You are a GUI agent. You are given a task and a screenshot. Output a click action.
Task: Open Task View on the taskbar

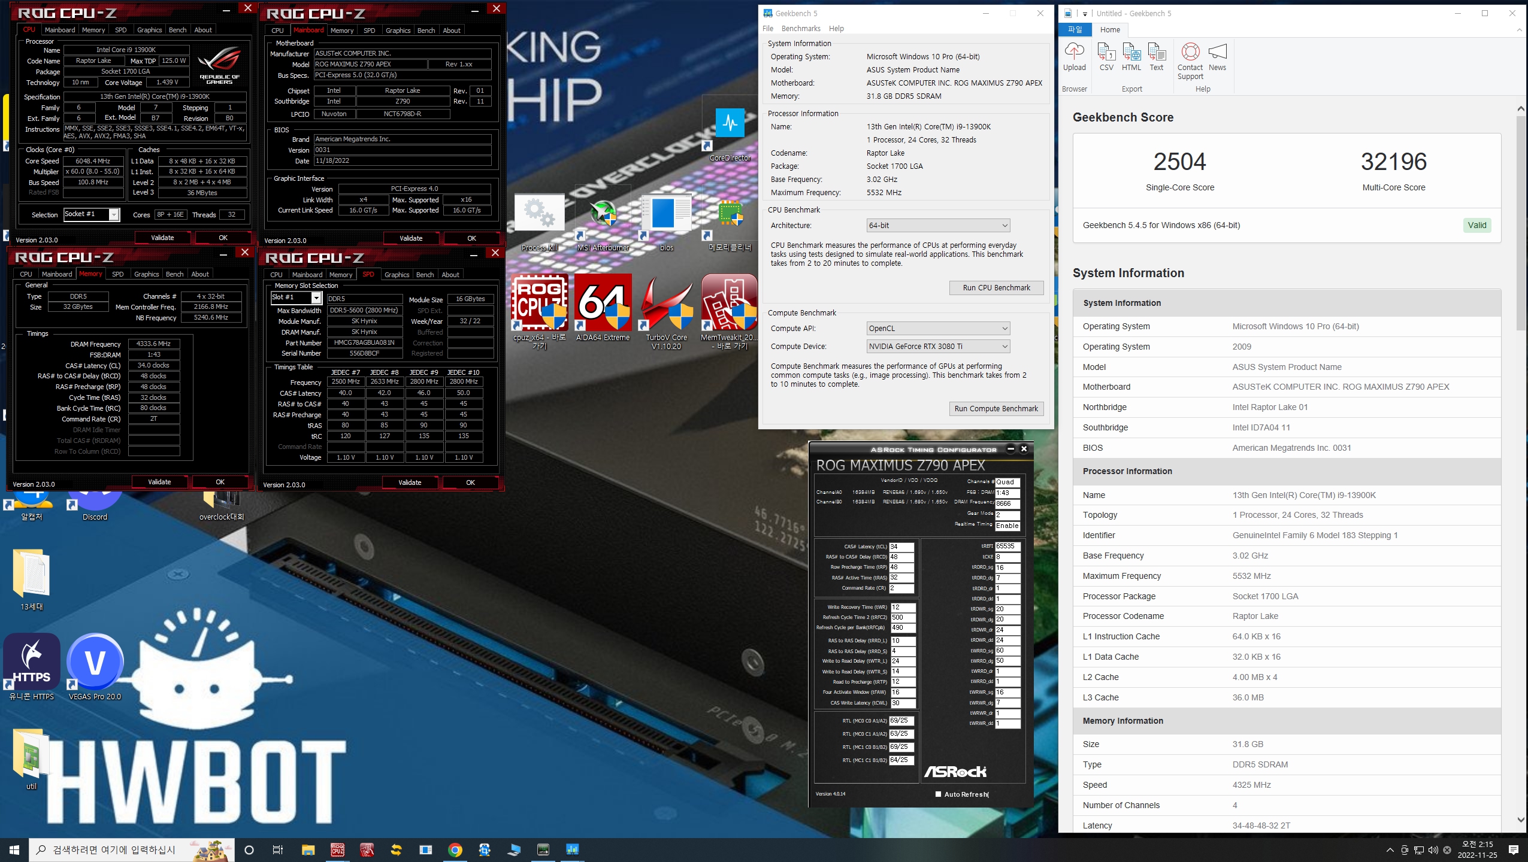278,849
